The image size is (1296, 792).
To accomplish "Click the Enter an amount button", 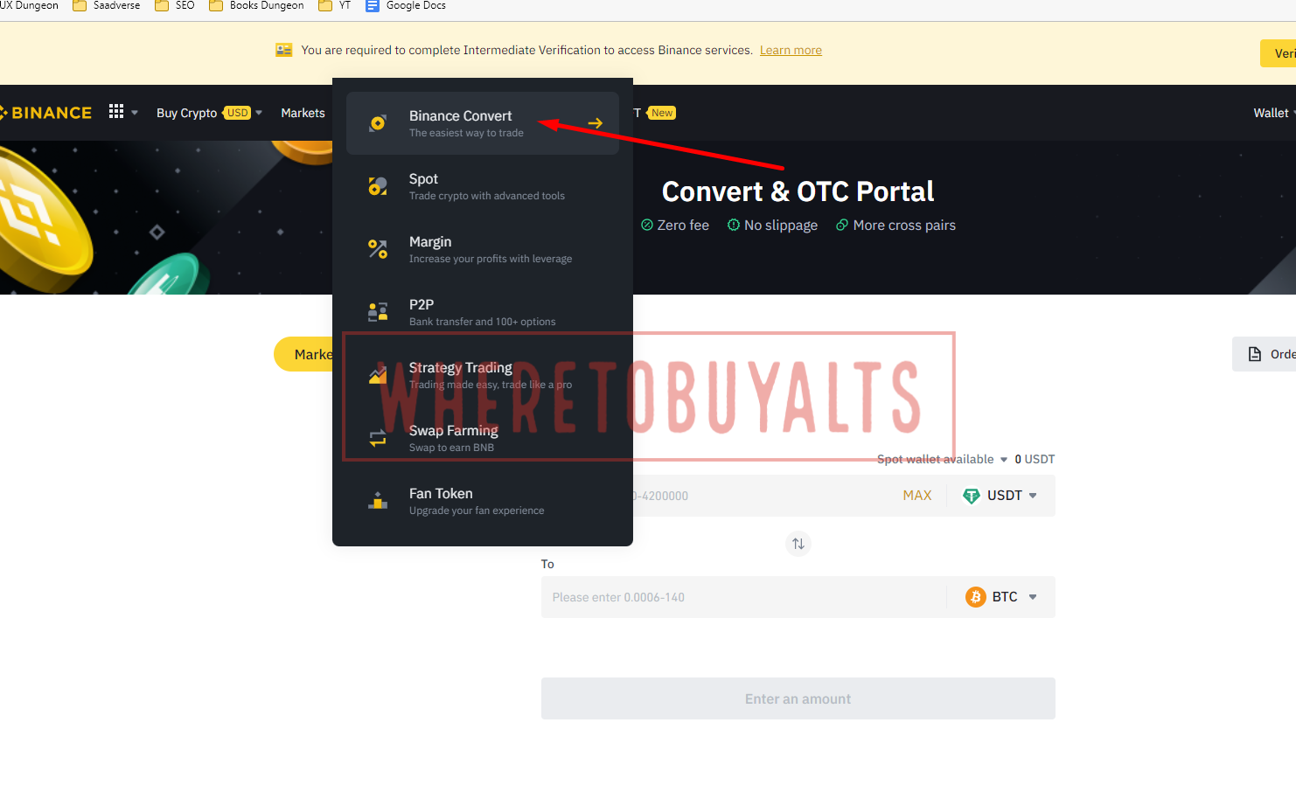I will pyautogui.click(x=798, y=698).
